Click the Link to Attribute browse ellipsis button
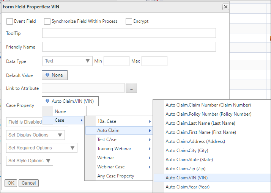Image resolution: width=271 pixels, height=193 pixels. click(x=131, y=88)
